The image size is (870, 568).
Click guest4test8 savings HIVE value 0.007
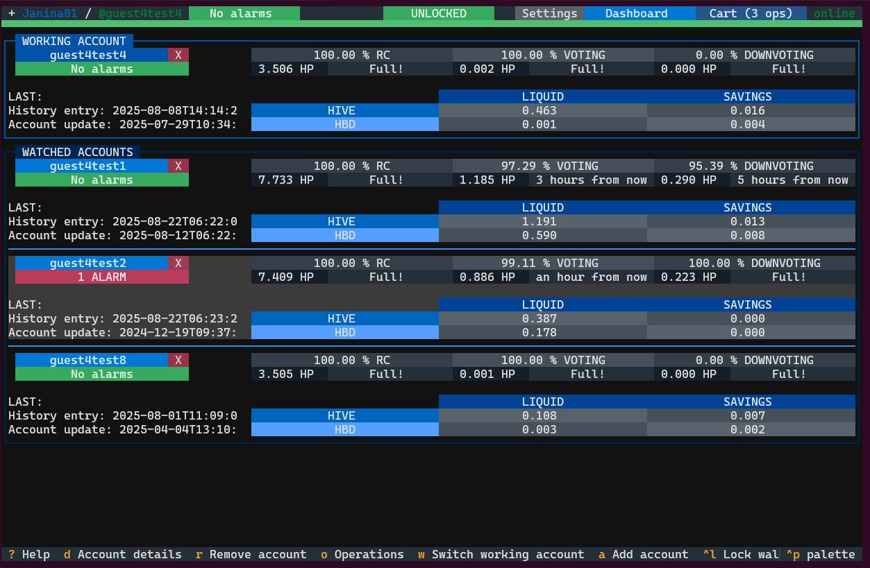click(751, 415)
